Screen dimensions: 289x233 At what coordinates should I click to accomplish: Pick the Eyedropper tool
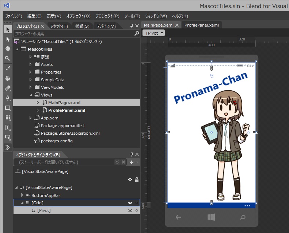coord(8,68)
